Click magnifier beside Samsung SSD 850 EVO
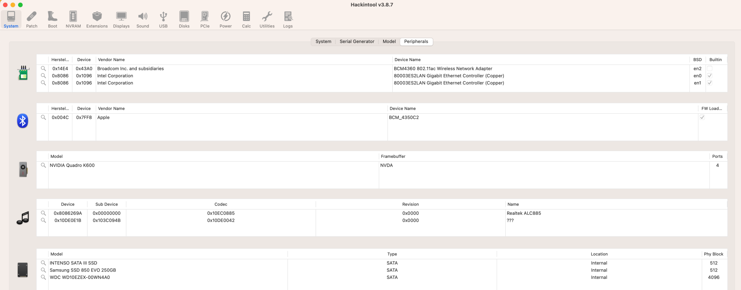The height and width of the screenshot is (290, 741). coord(43,270)
